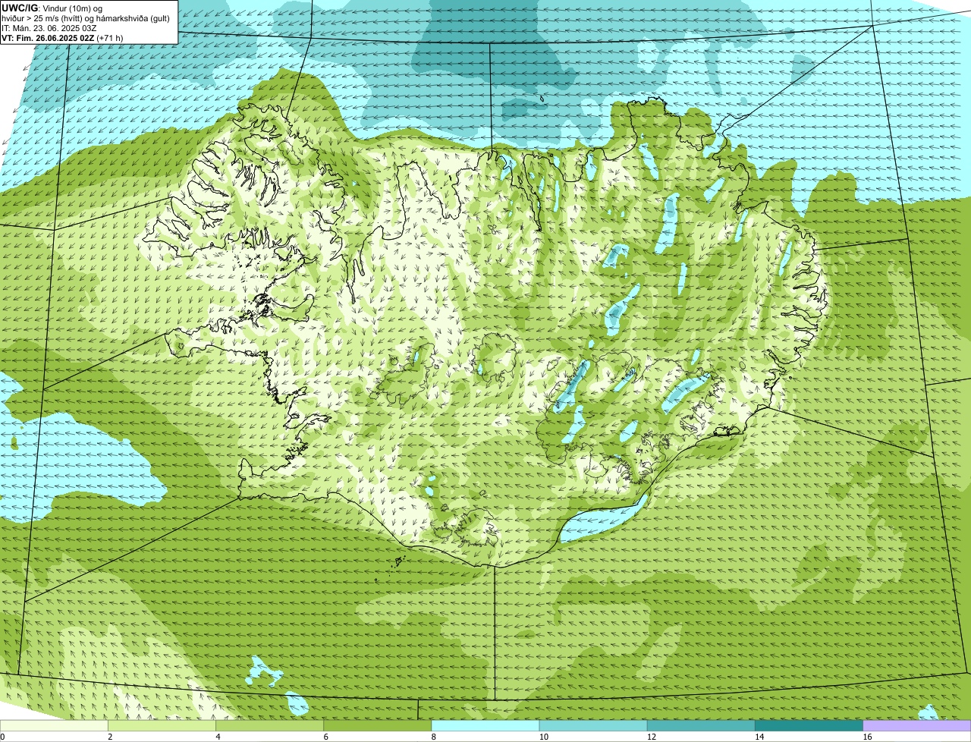Image resolution: width=971 pixels, height=742 pixels.
Task: Click the 8–10 m/s pale cyan swatch
Action: click(x=485, y=726)
